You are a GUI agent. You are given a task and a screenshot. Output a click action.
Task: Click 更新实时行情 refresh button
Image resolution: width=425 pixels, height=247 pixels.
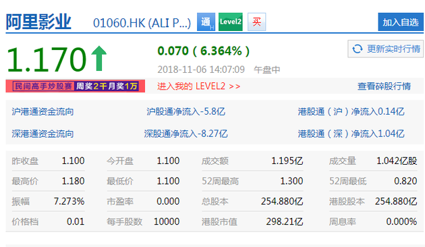point(385,49)
